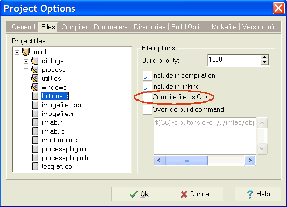Increase build priority with the up arrow
Viewport: 287px width, 207px height.
(264, 57)
